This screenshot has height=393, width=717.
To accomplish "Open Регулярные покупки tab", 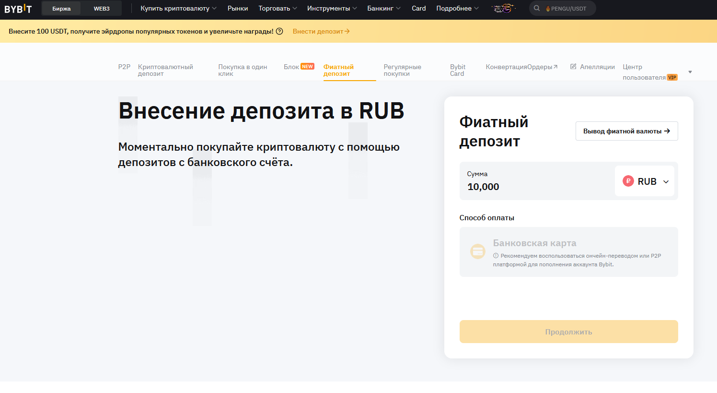I will 402,70.
